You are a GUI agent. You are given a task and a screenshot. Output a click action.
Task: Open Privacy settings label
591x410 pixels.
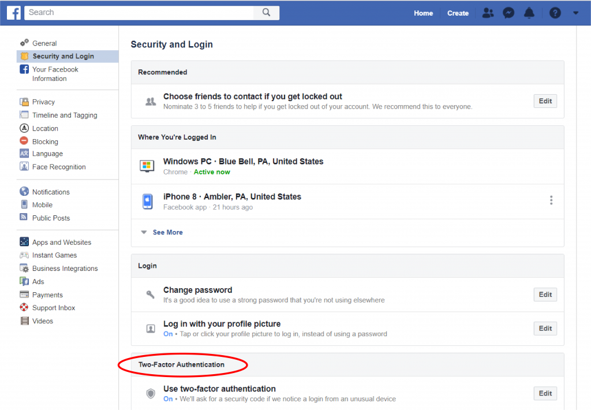[x=43, y=102]
